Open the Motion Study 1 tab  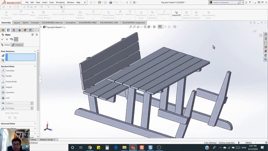(47, 140)
